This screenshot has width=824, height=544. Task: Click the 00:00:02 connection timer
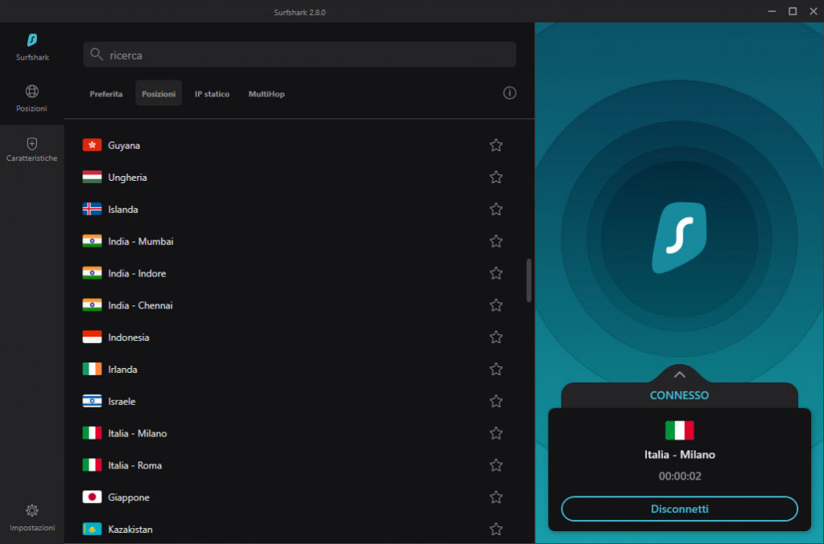(x=679, y=477)
